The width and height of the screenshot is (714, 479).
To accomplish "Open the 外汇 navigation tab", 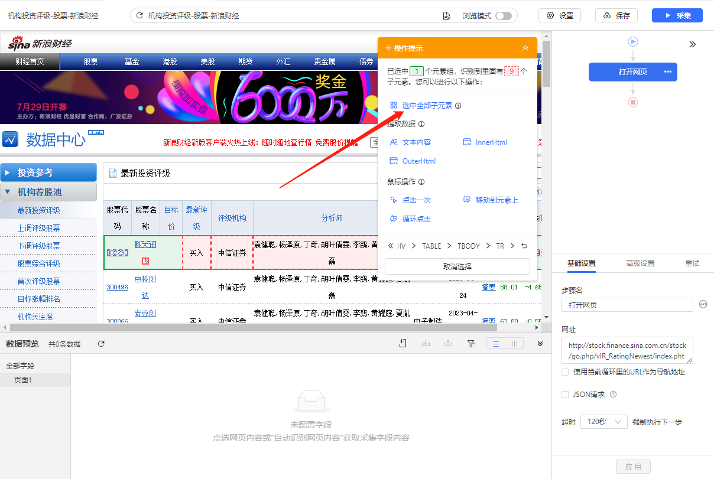I will 283,61.
